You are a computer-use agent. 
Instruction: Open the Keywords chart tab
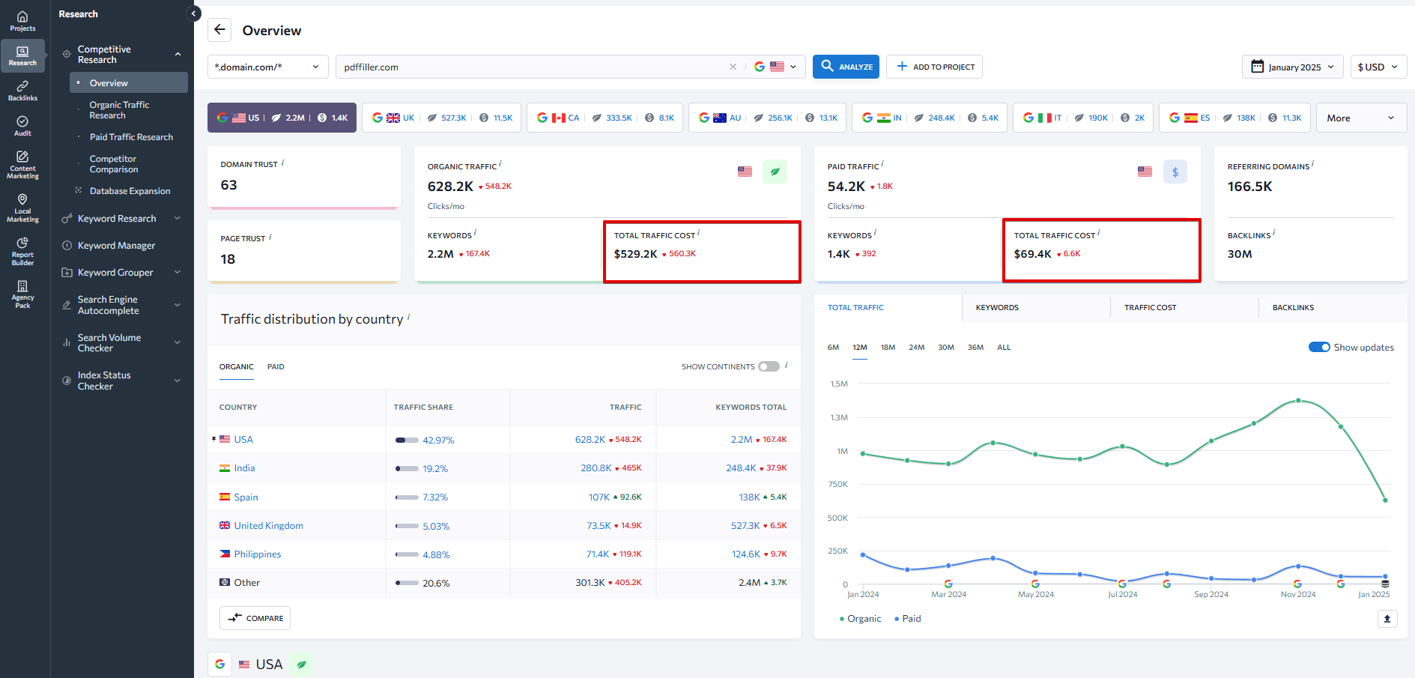pos(1035,307)
